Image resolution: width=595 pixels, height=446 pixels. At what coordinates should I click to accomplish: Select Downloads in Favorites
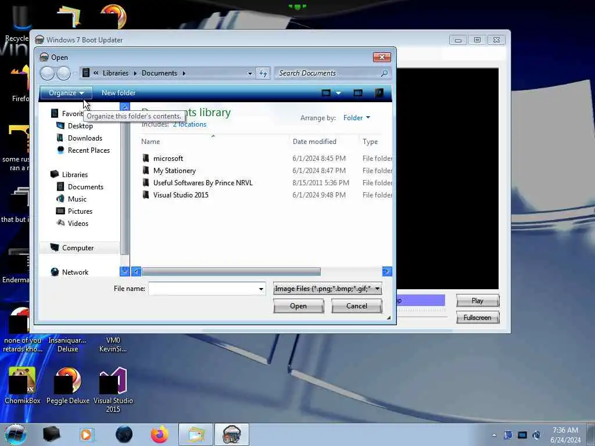[x=85, y=138]
